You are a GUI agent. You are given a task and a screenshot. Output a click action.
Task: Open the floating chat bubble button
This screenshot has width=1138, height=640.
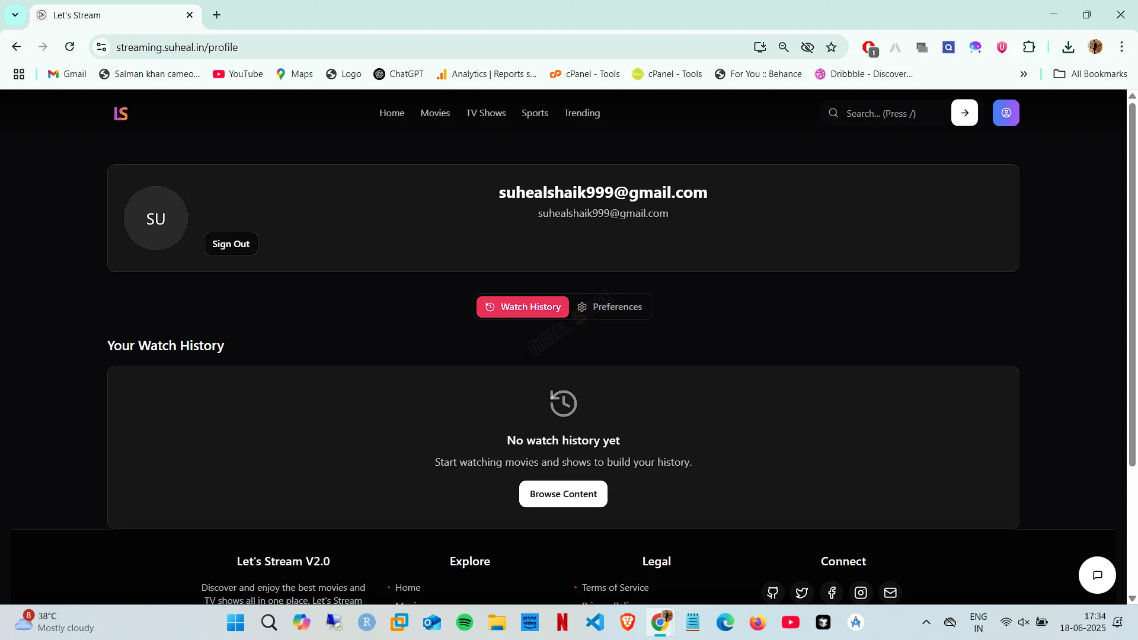pyautogui.click(x=1097, y=575)
